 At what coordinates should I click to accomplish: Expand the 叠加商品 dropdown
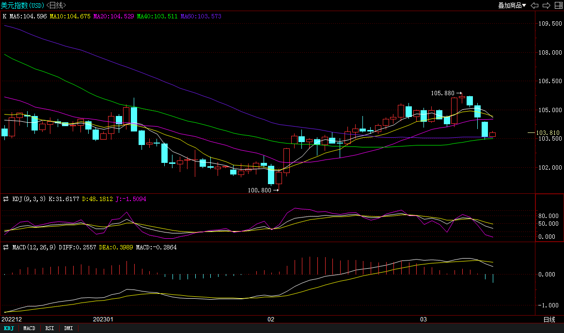tap(512, 5)
